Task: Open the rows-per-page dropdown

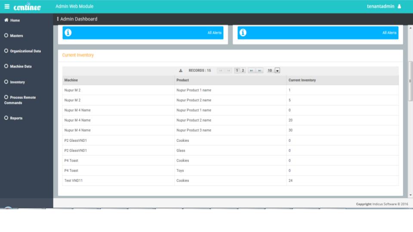Action: click(277, 70)
